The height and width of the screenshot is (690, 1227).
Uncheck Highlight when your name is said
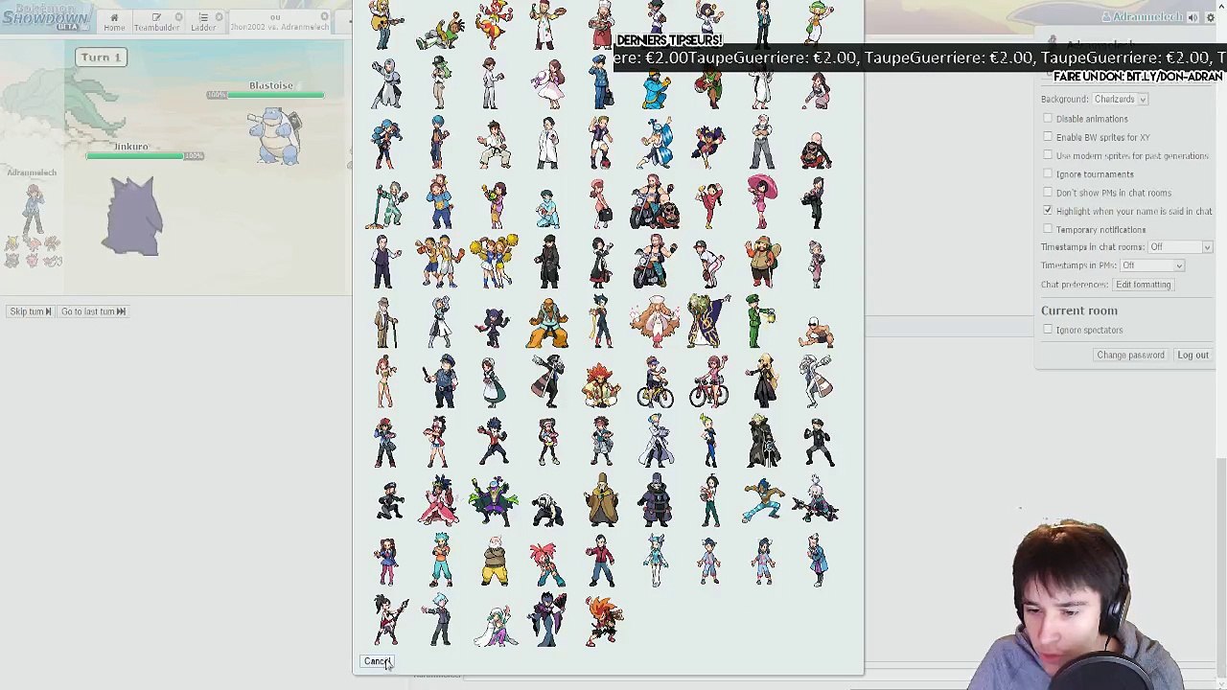tap(1048, 211)
